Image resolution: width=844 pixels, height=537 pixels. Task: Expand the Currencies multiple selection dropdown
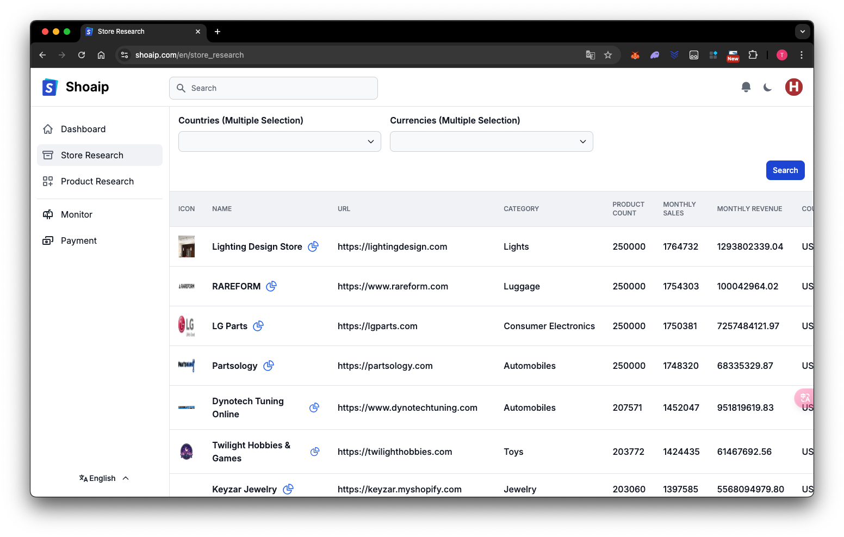pos(491,141)
